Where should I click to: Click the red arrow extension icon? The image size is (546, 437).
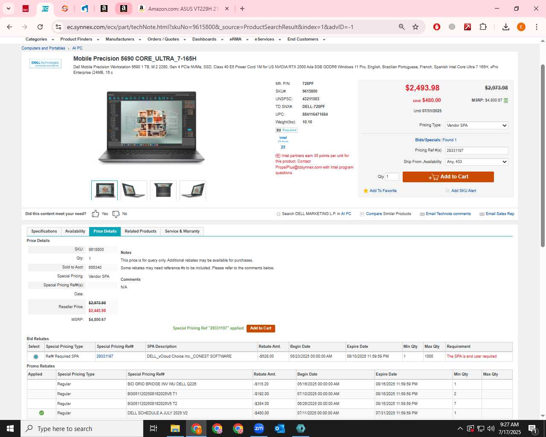[x=468, y=27]
